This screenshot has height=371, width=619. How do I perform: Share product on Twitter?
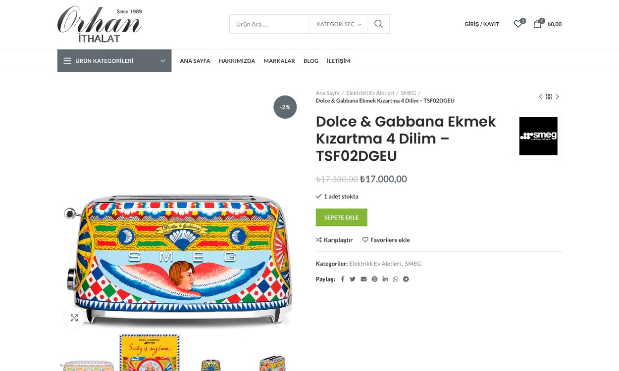pos(353,279)
